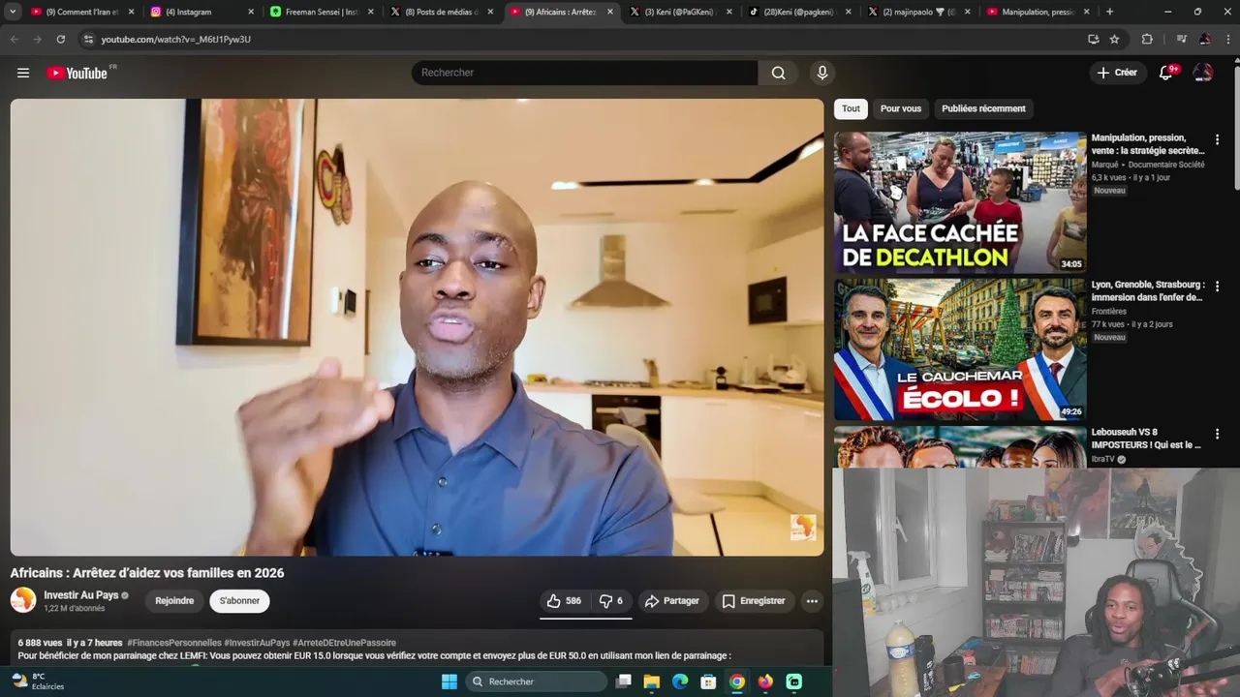This screenshot has width=1240, height=697.
Task: Open options menu for Lyon, Grenoble video
Action: (x=1218, y=287)
